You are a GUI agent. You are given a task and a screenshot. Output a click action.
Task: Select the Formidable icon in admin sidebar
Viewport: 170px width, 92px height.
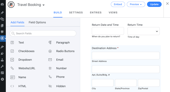click(x=2, y=38)
